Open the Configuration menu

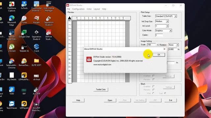coord(78,9)
